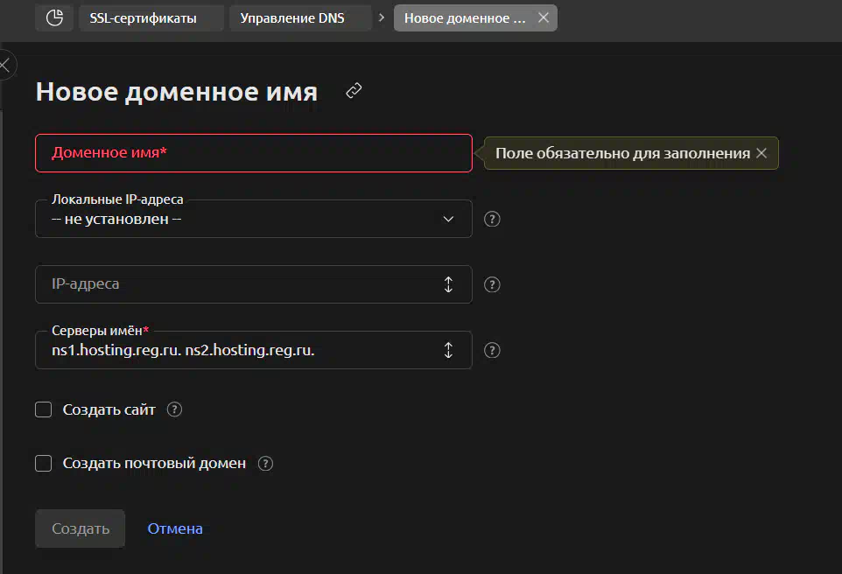
Task: Click the Отмена link
Action: pyautogui.click(x=175, y=528)
